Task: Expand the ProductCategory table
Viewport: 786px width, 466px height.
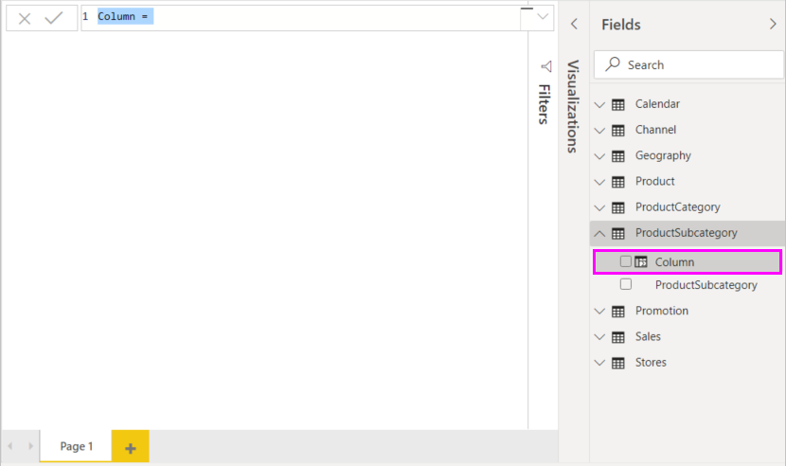Action: (600, 207)
